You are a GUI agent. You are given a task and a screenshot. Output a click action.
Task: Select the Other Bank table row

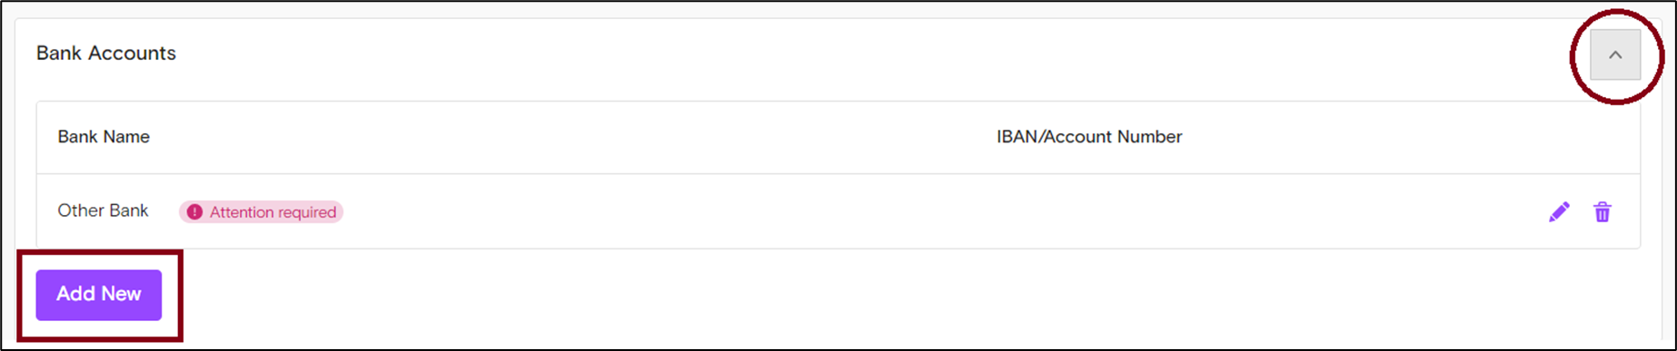click(x=838, y=211)
